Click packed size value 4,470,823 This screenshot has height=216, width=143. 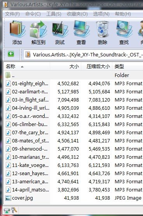pos(99,157)
